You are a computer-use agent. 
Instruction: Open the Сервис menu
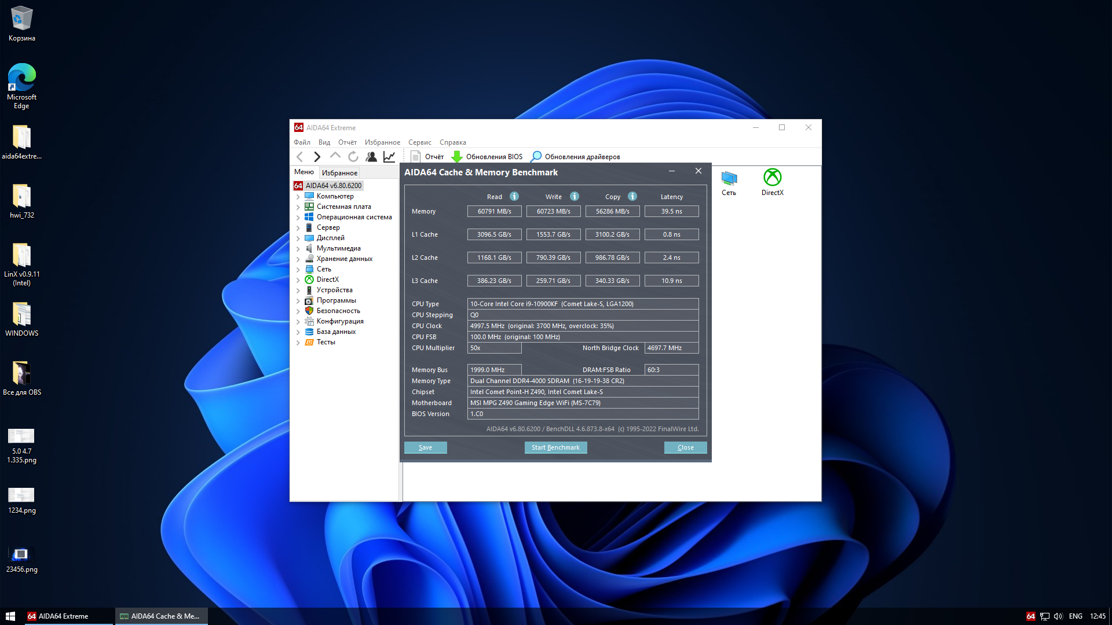point(419,142)
